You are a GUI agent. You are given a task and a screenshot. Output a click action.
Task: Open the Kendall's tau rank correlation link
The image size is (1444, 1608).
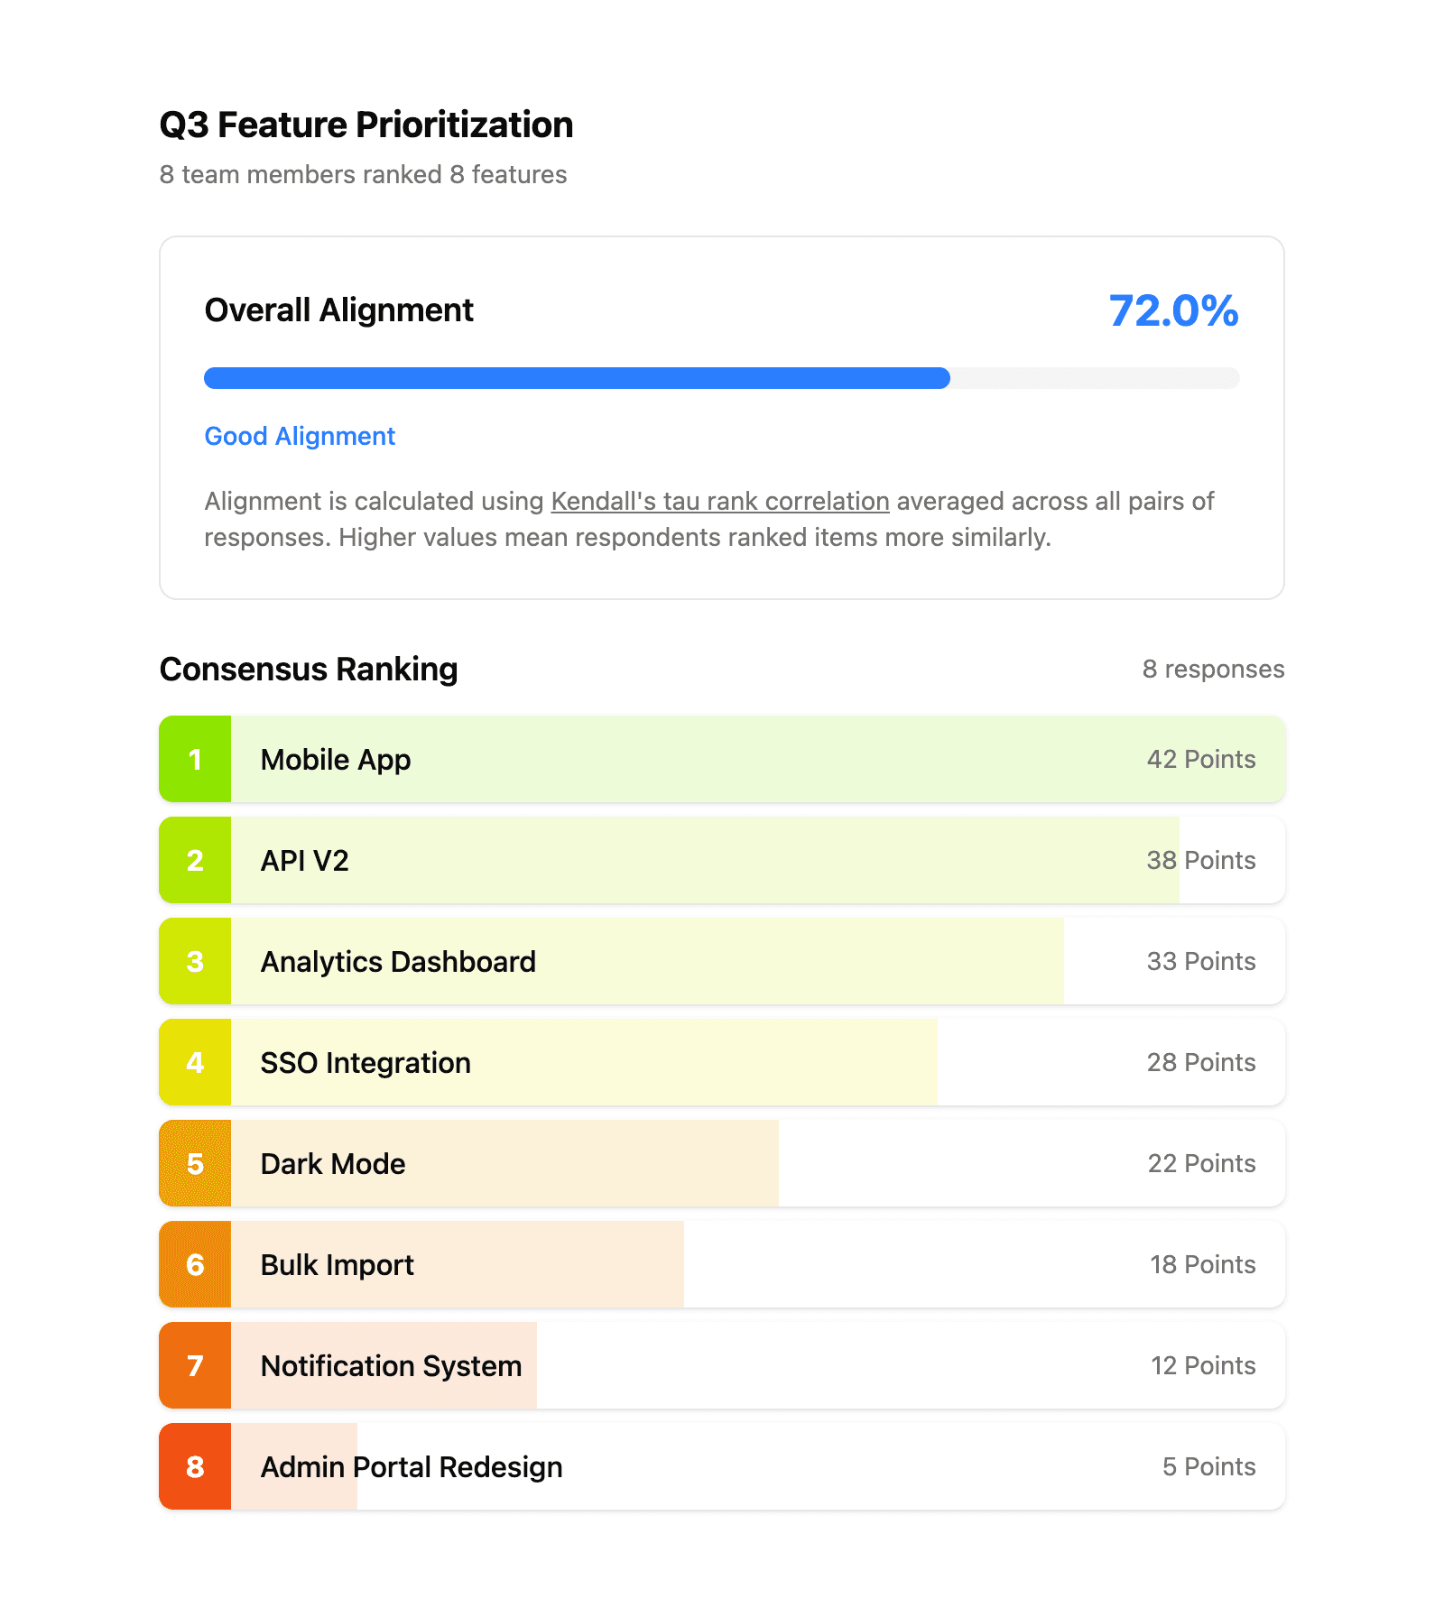pyautogui.click(x=719, y=501)
